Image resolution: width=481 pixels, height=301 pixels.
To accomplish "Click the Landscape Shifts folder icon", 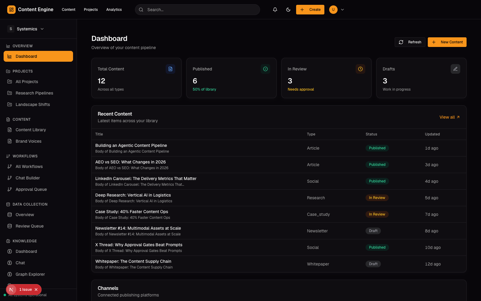I will 10,104.
